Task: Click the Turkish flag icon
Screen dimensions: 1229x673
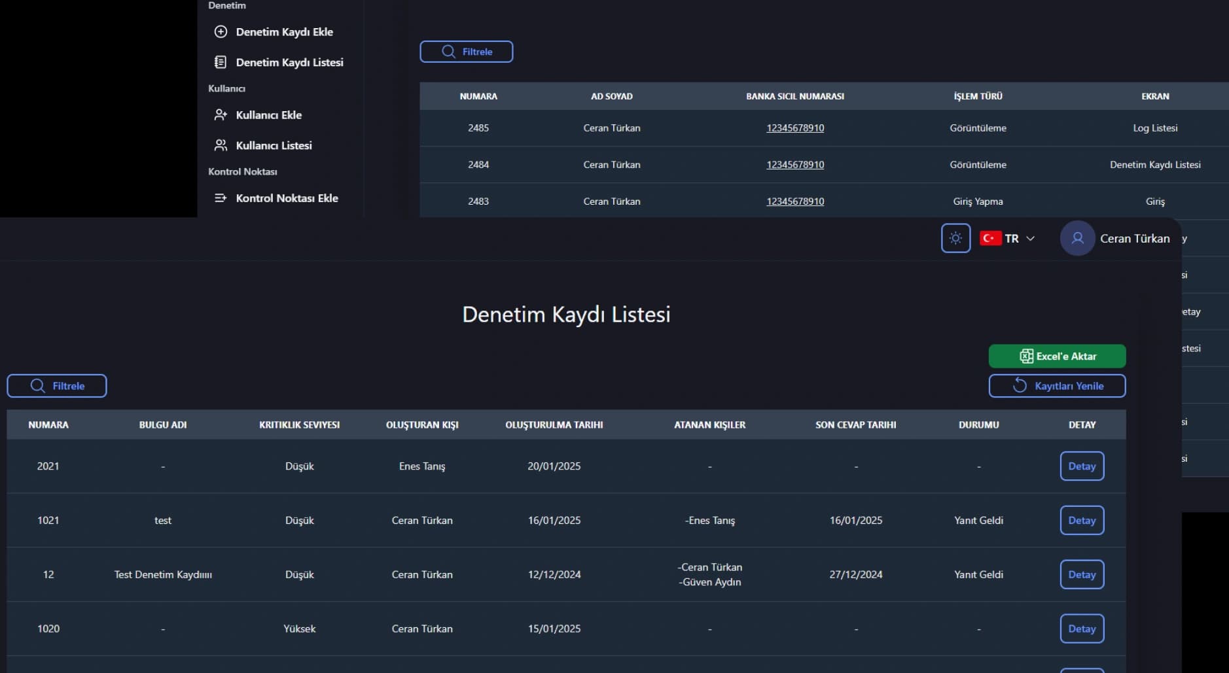Action: tap(990, 239)
